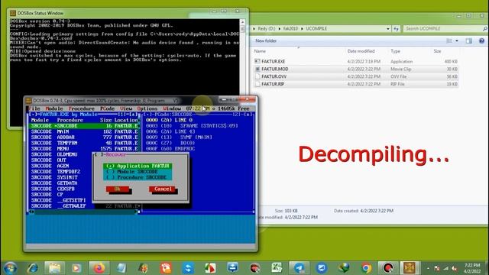Open the Module menu

[54, 108]
